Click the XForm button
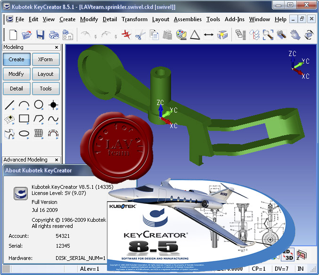The width and height of the screenshot is (319, 275). tap(46, 59)
